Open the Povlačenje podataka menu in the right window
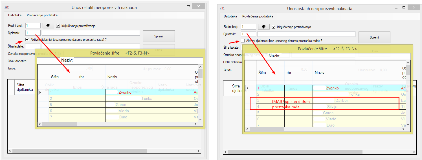This screenshot has width=422, height=160. tap(258, 16)
